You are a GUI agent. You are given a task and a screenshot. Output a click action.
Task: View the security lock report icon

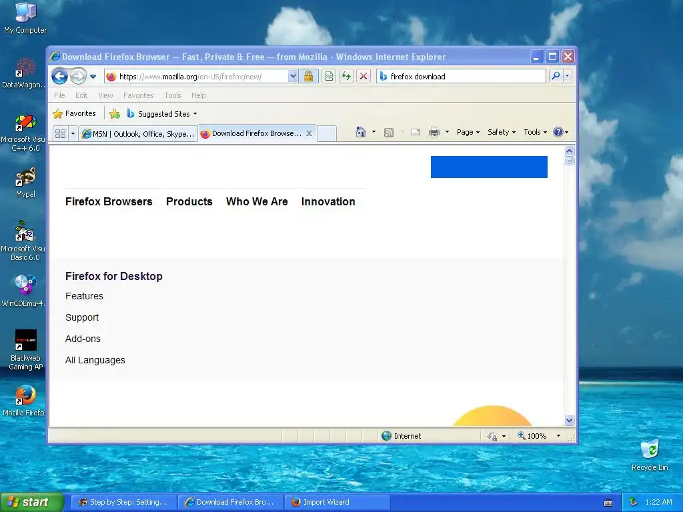[x=308, y=76]
